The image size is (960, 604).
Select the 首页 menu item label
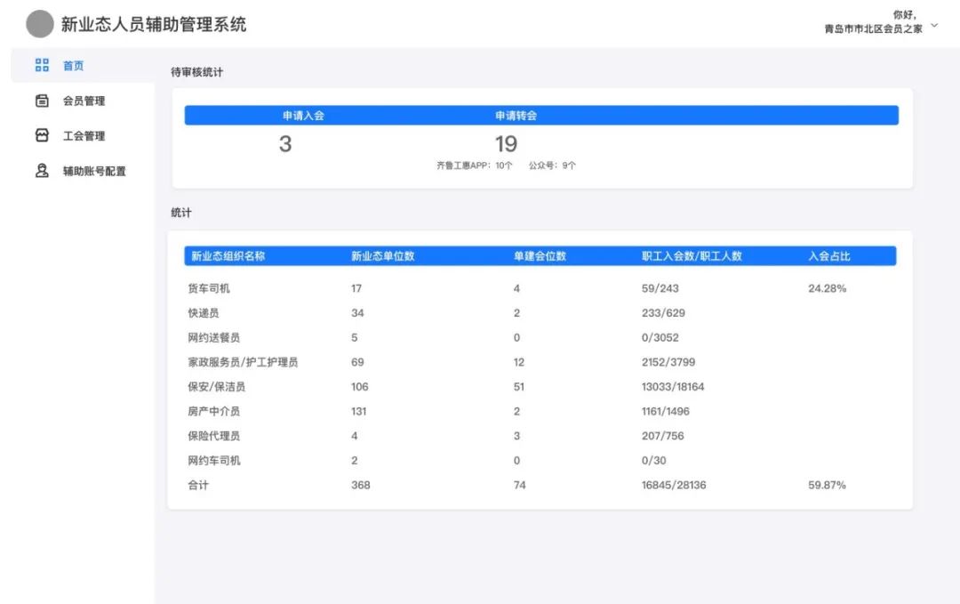pyautogui.click(x=73, y=66)
